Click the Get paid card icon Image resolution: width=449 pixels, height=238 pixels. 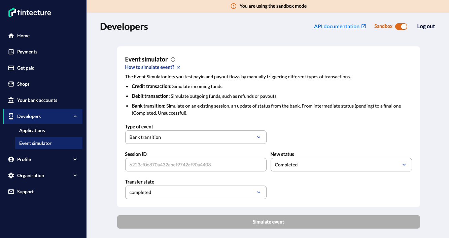(11, 68)
